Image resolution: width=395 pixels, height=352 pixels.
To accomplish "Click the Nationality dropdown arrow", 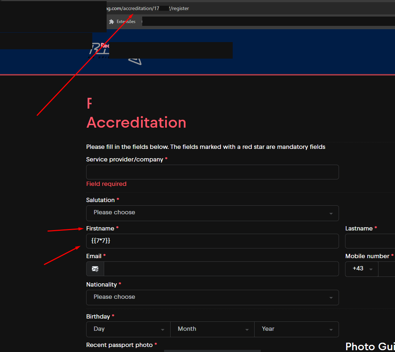I will click(331, 298).
